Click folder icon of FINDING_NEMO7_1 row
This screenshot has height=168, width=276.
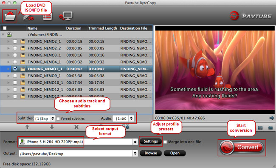click(23, 69)
